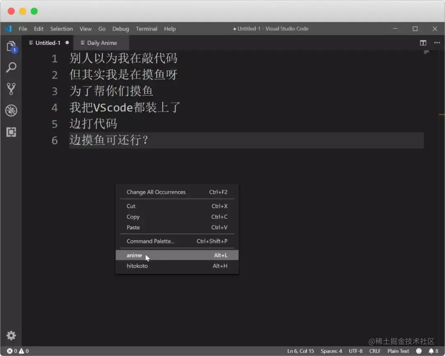Click the feedback smiley icon
Viewport: 445px width, 356px height.
coord(419,351)
